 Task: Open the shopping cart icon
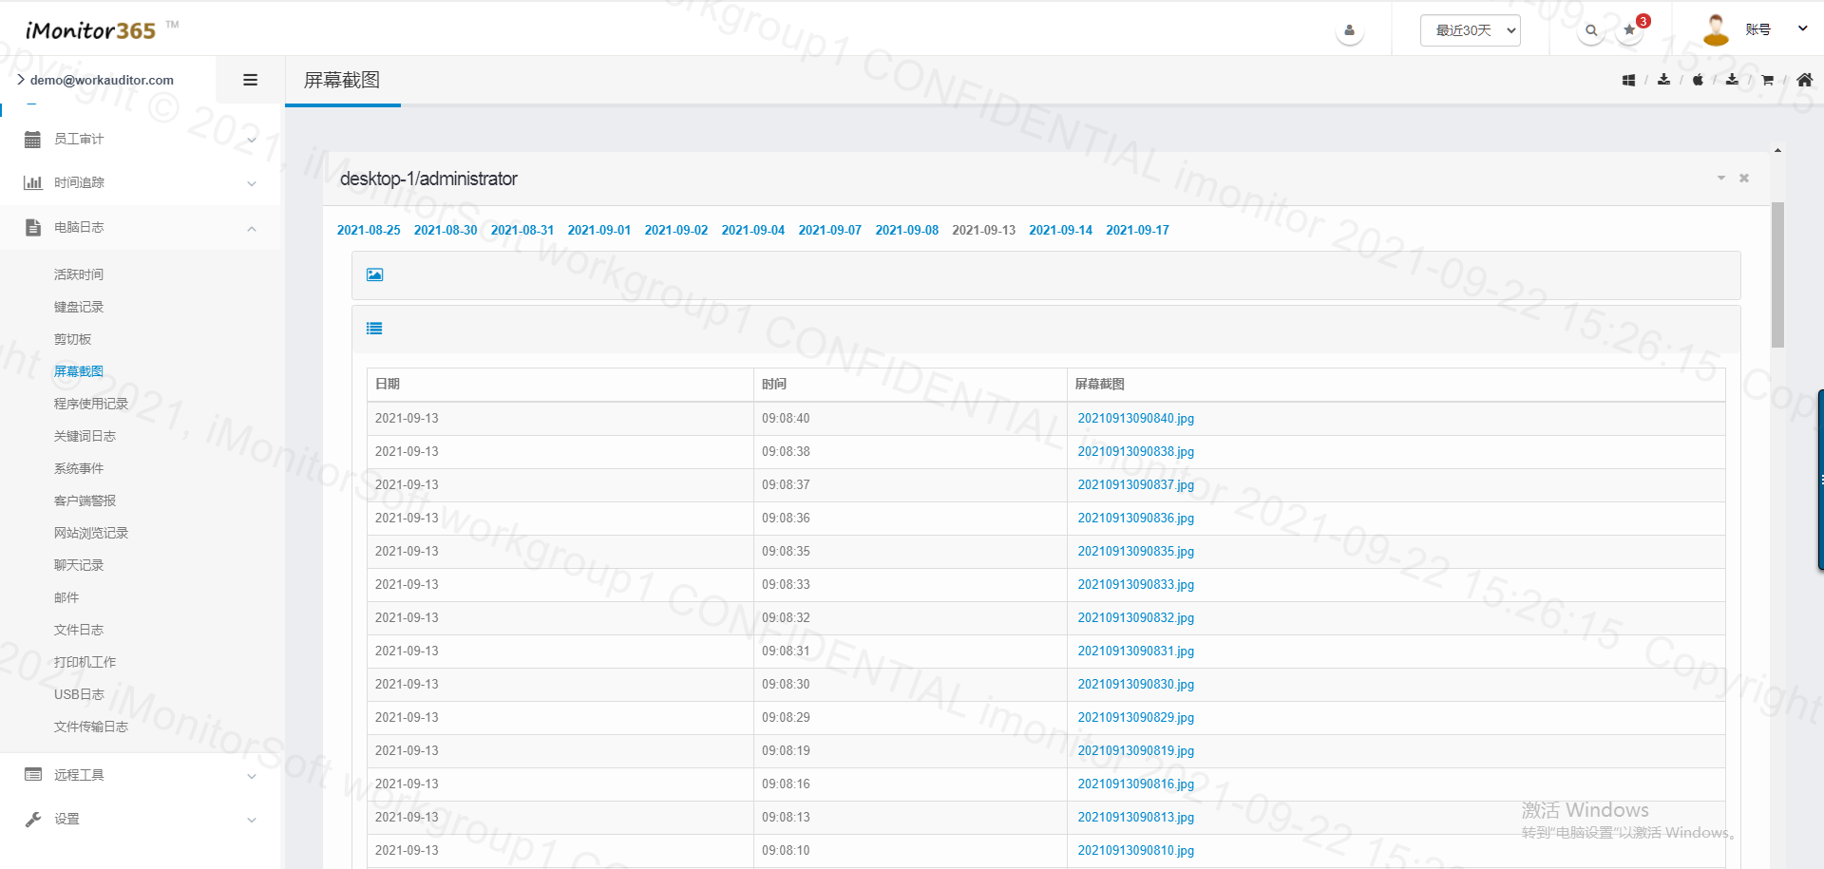[1767, 80]
